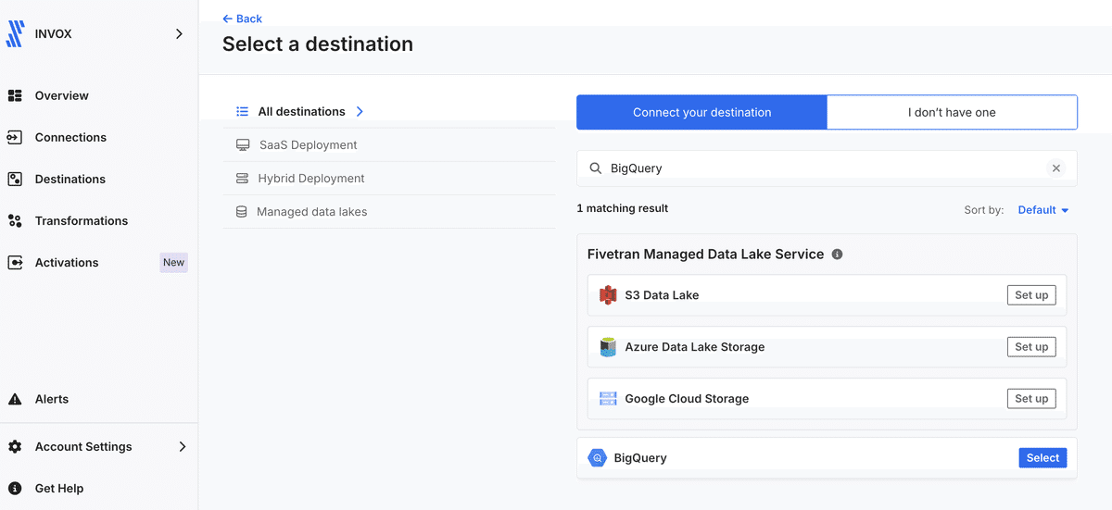Image resolution: width=1112 pixels, height=510 pixels.
Task: Click the BigQuery search field
Action: pyautogui.click(x=827, y=168)
